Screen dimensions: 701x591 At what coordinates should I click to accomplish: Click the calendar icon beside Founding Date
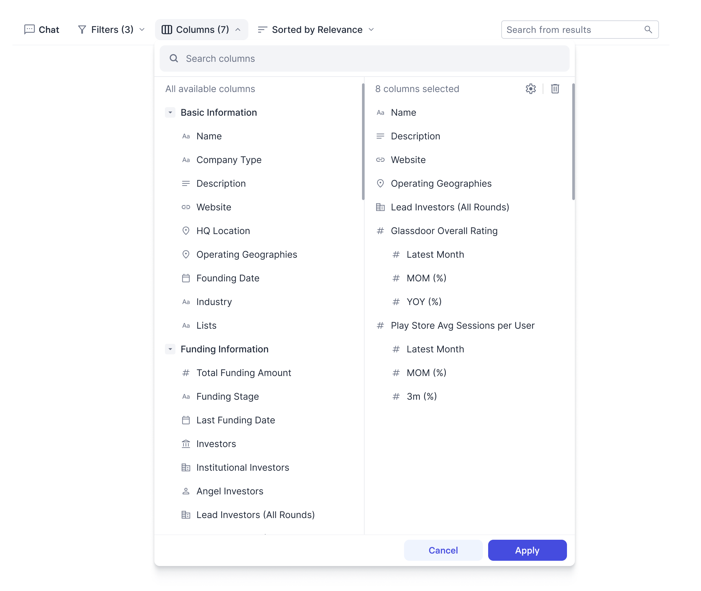click(x=186, y=278)
